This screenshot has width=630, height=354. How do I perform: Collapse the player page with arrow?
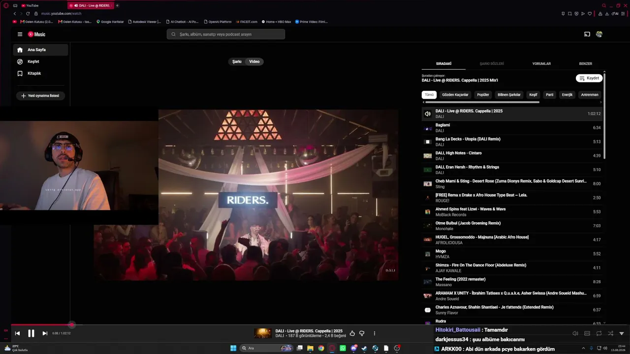pos(622,333)
